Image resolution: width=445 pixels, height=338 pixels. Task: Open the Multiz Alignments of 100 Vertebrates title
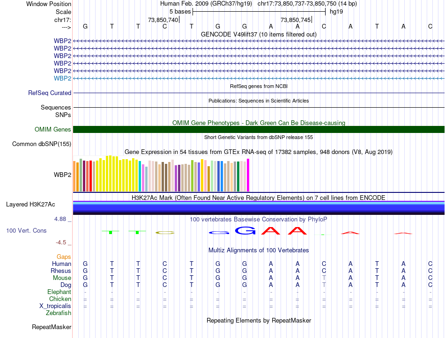coord(259,250)
